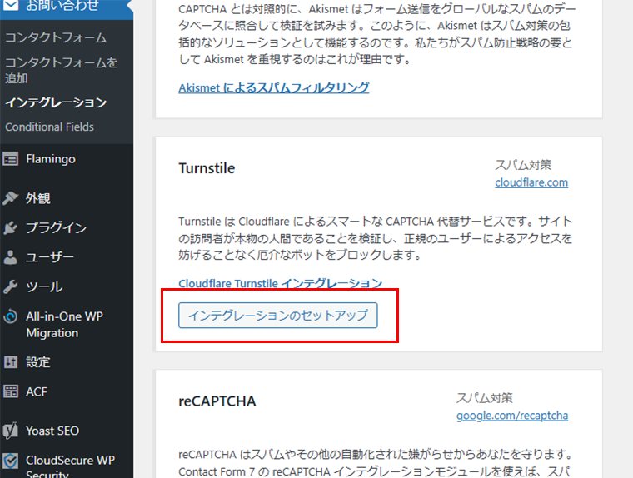The height and width of the screenshot is (478, 633).
Task: Open the ACF menu label
Action: click(37, 391)
